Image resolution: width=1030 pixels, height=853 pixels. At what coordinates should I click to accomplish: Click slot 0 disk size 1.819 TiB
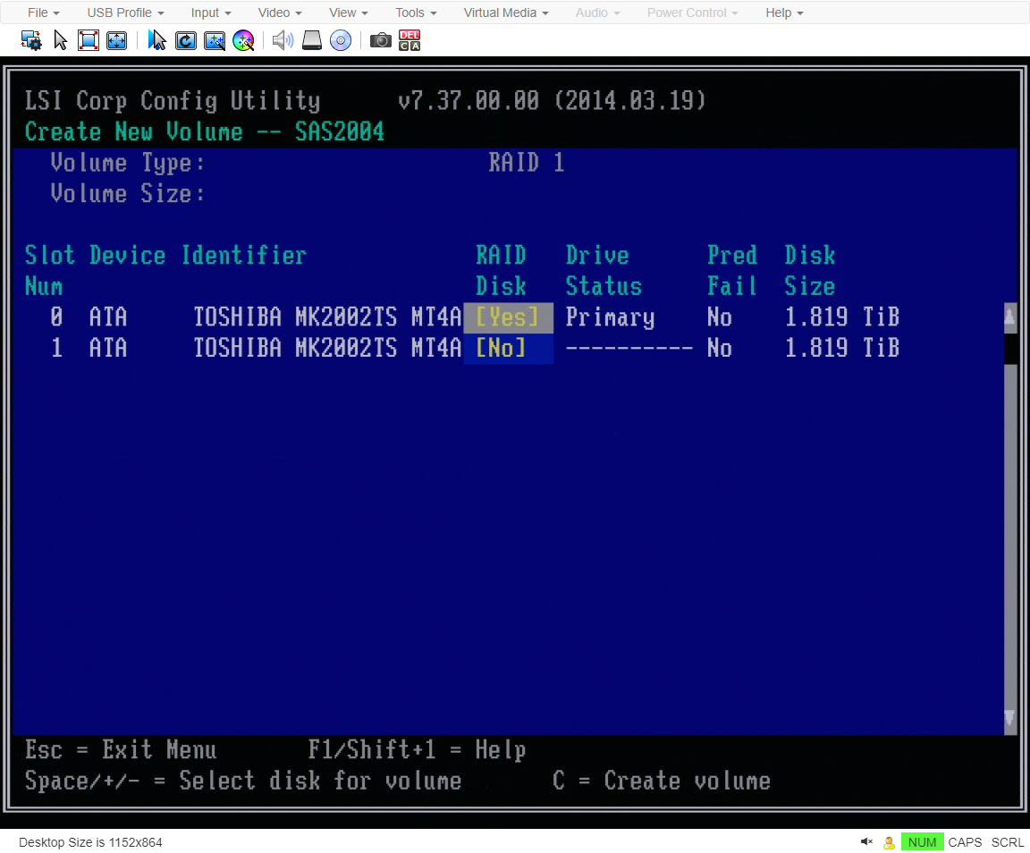pyautogui.click(x=842, y=317)
